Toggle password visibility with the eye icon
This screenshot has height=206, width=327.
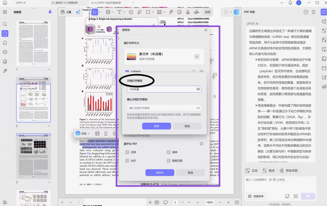198,89
